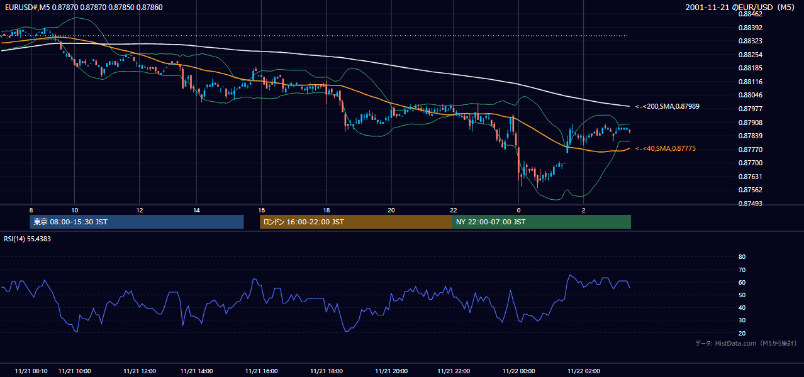Click the '2001-11-21 のEUR/USD（M5）' chart heading
804x377 pixels.
tap(740, 7)
